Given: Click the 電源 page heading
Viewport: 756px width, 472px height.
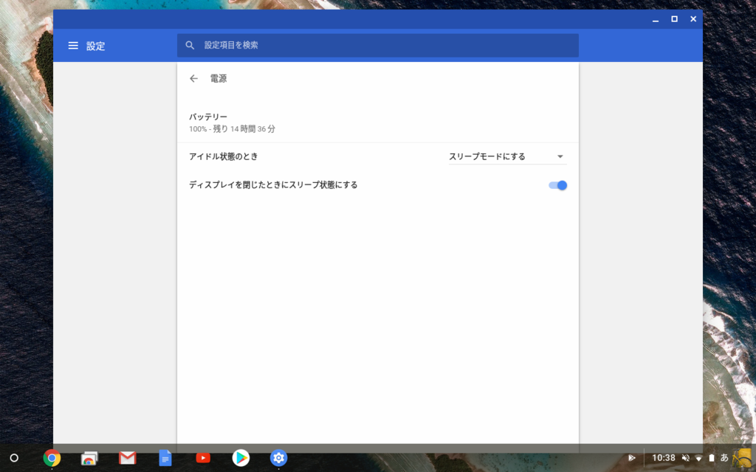Looking at the screenshot, I should [219, 78].
